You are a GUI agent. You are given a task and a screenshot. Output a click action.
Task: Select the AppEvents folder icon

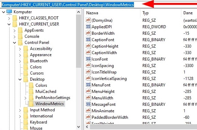point(20,30)
